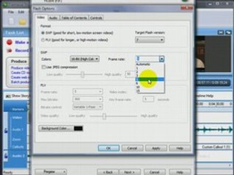
Task: Switch to the Controls tab
Action: 96,18
